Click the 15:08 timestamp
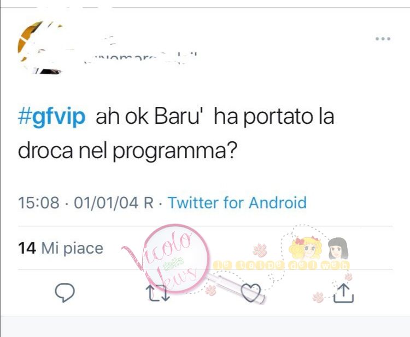The image size is (410, 337). [x=39, y=203]
